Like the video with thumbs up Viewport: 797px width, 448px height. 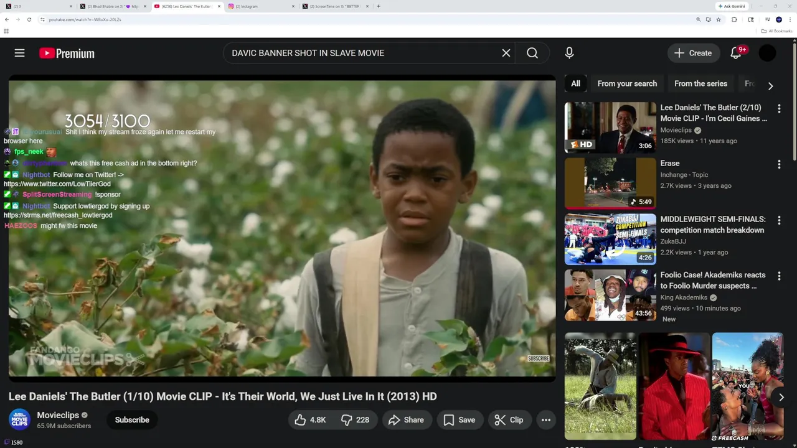point(311,420)
